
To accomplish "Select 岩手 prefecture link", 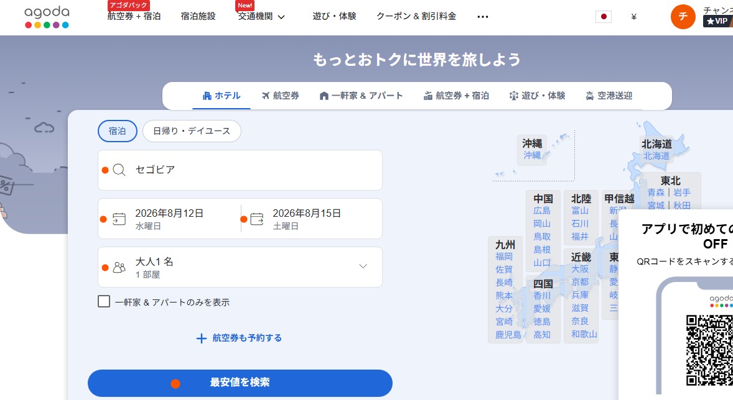I will tap(682, 193).
